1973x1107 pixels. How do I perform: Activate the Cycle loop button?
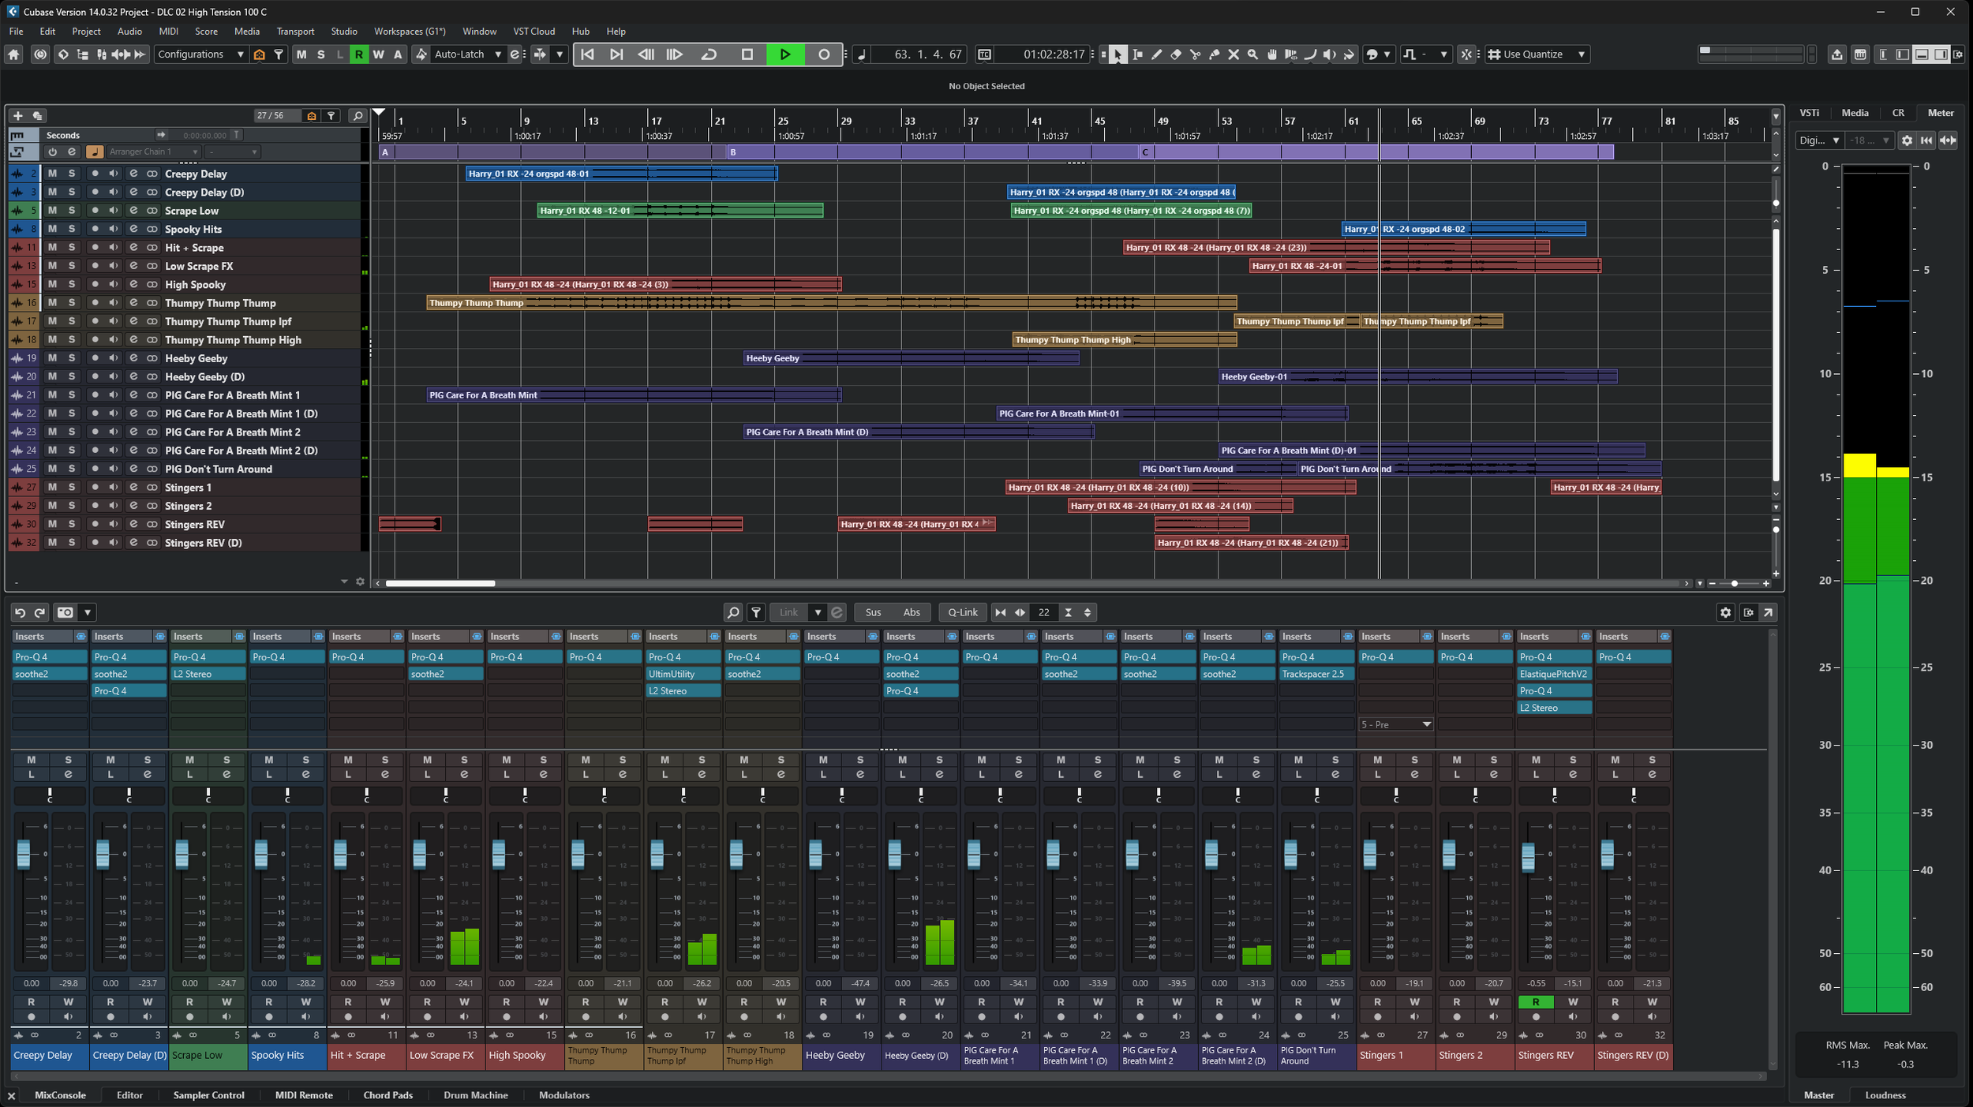(709, 54)
